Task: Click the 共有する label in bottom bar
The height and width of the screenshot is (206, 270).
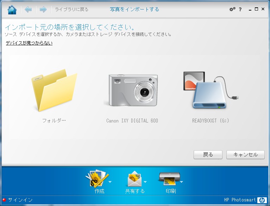Action: coord(135,191)
